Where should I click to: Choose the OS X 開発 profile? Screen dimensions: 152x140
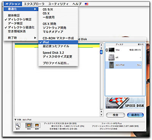[x=58, y=24]
